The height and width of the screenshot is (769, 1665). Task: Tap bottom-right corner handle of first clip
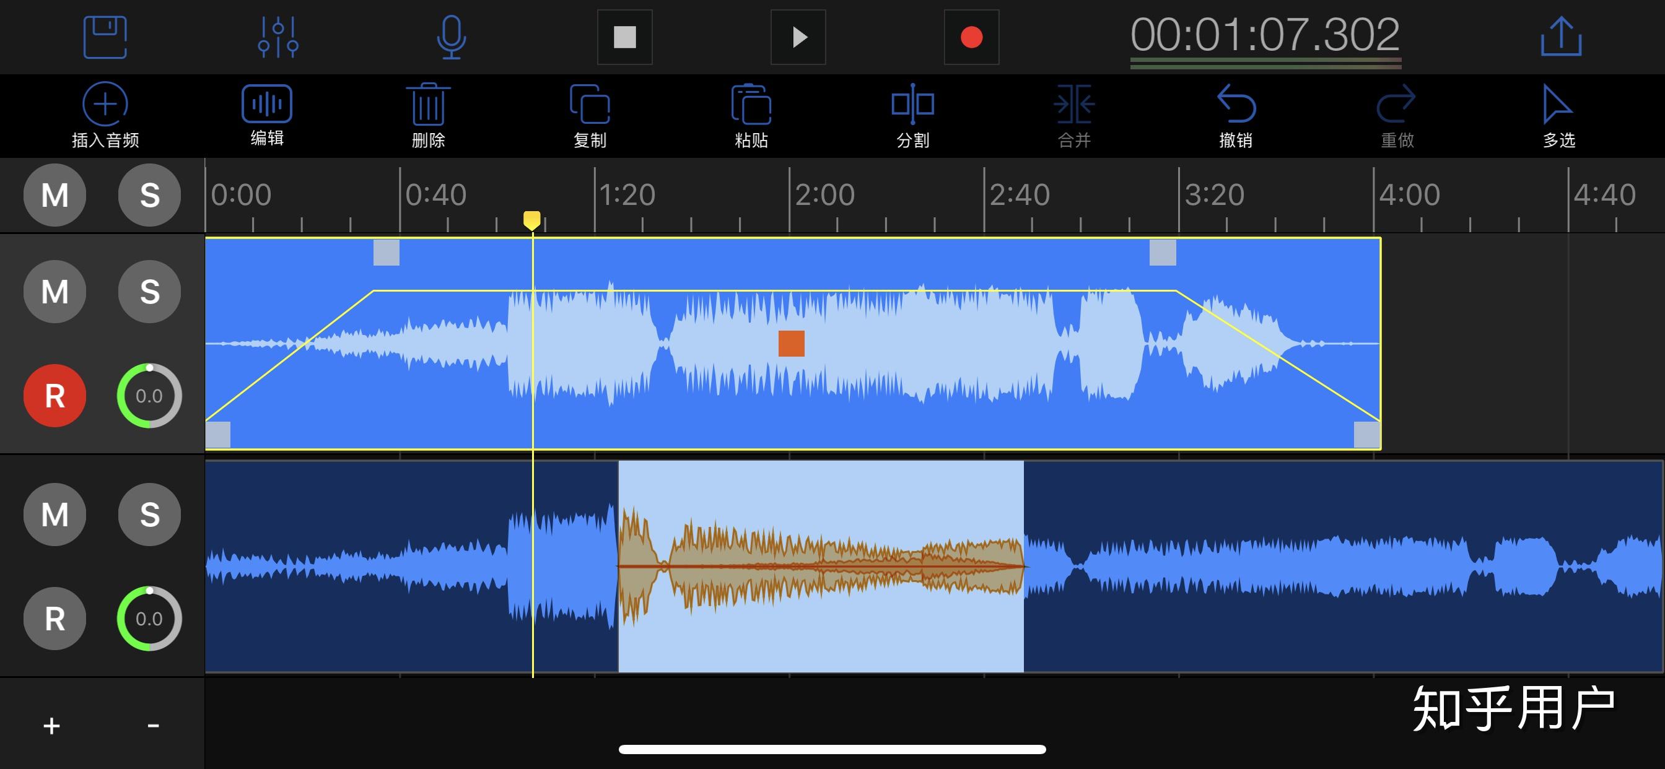[1366, 435]
